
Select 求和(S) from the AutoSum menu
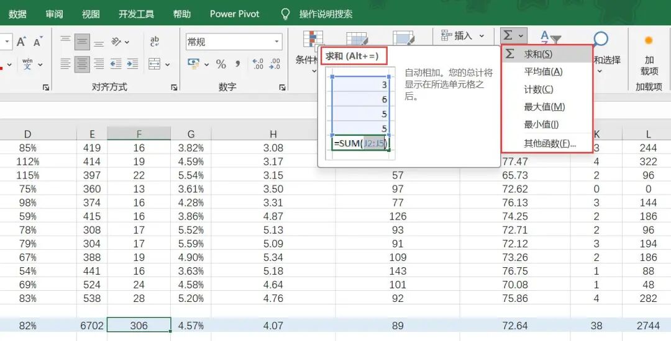pyautogui.click(x=547, y=54)
